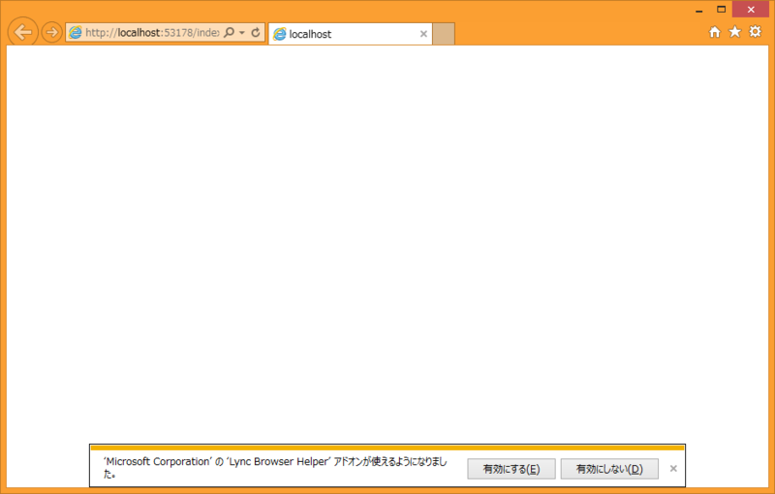Click the 有効にする(E) button
Viewport: 775px width, 494px height.
click(511, 469)
